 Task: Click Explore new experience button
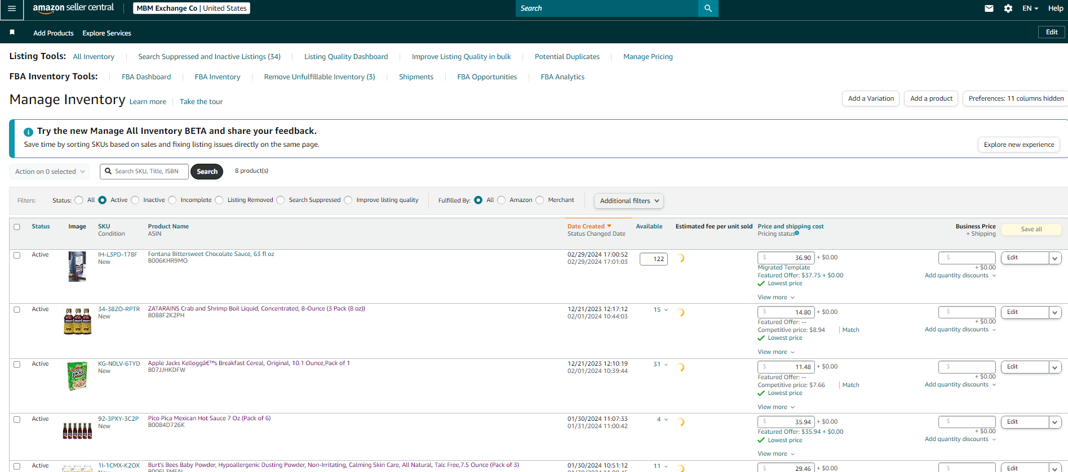click(x=1019, y=145)
